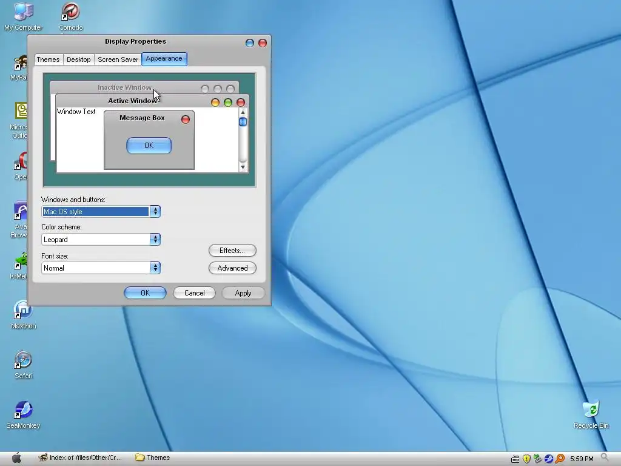This screenshot has height=466, width=621.
Task: Open the Comodo desktop shortcut
Action: (70, 16)
